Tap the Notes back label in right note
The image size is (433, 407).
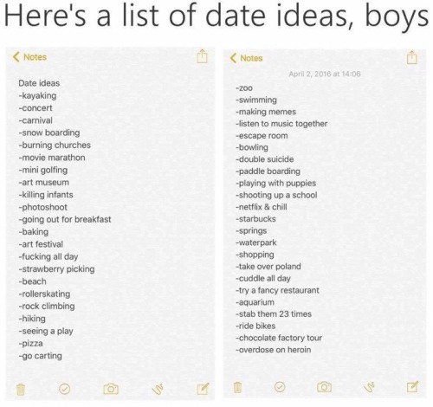(251, 58)
